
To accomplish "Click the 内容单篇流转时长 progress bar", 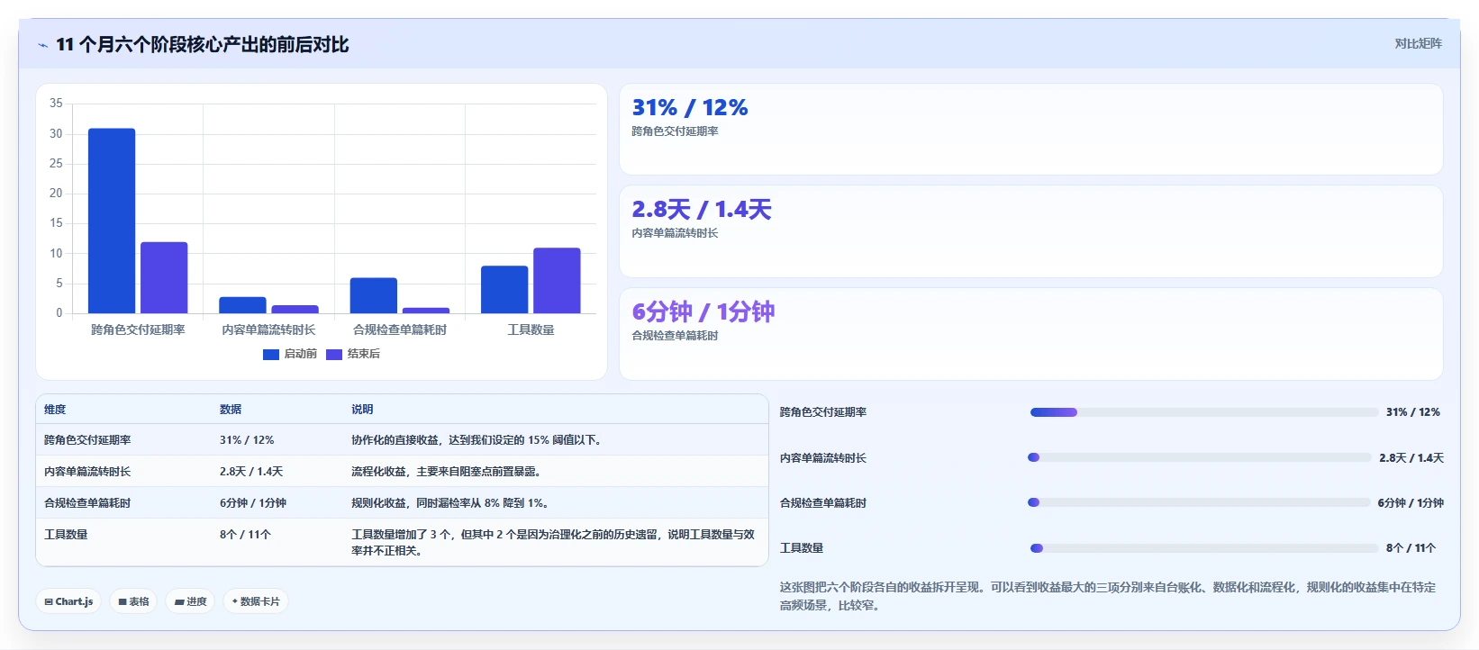I will pos(1200,457).
